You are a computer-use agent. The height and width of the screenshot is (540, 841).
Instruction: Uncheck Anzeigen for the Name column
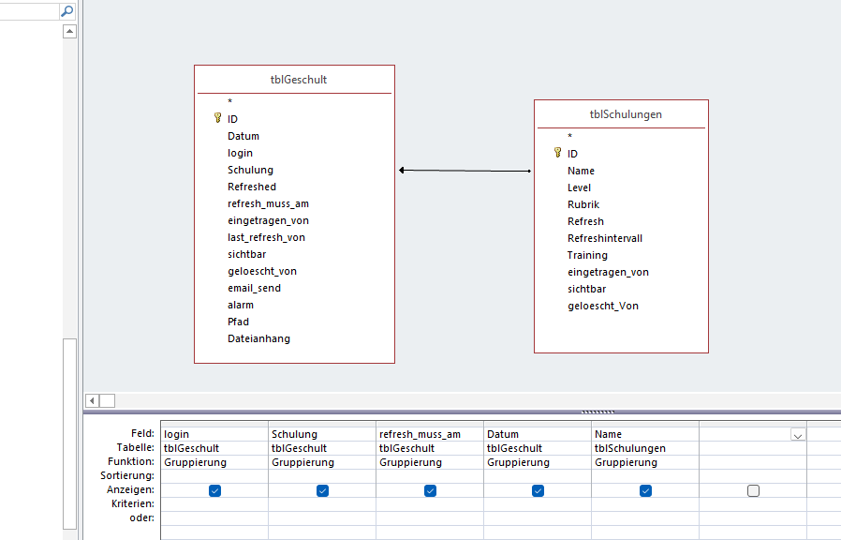tap(646, 490)
